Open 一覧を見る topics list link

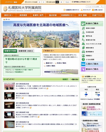[74, 79]
